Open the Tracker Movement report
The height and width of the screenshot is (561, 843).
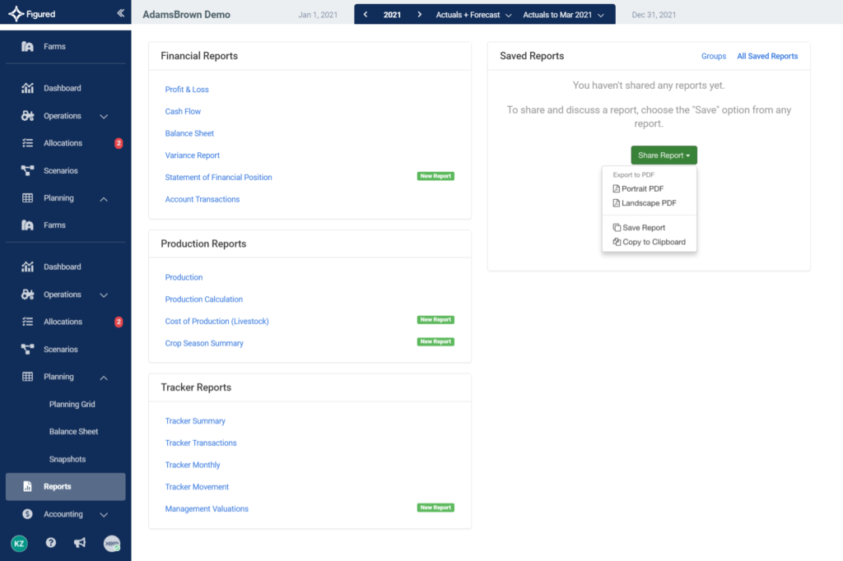197,487
